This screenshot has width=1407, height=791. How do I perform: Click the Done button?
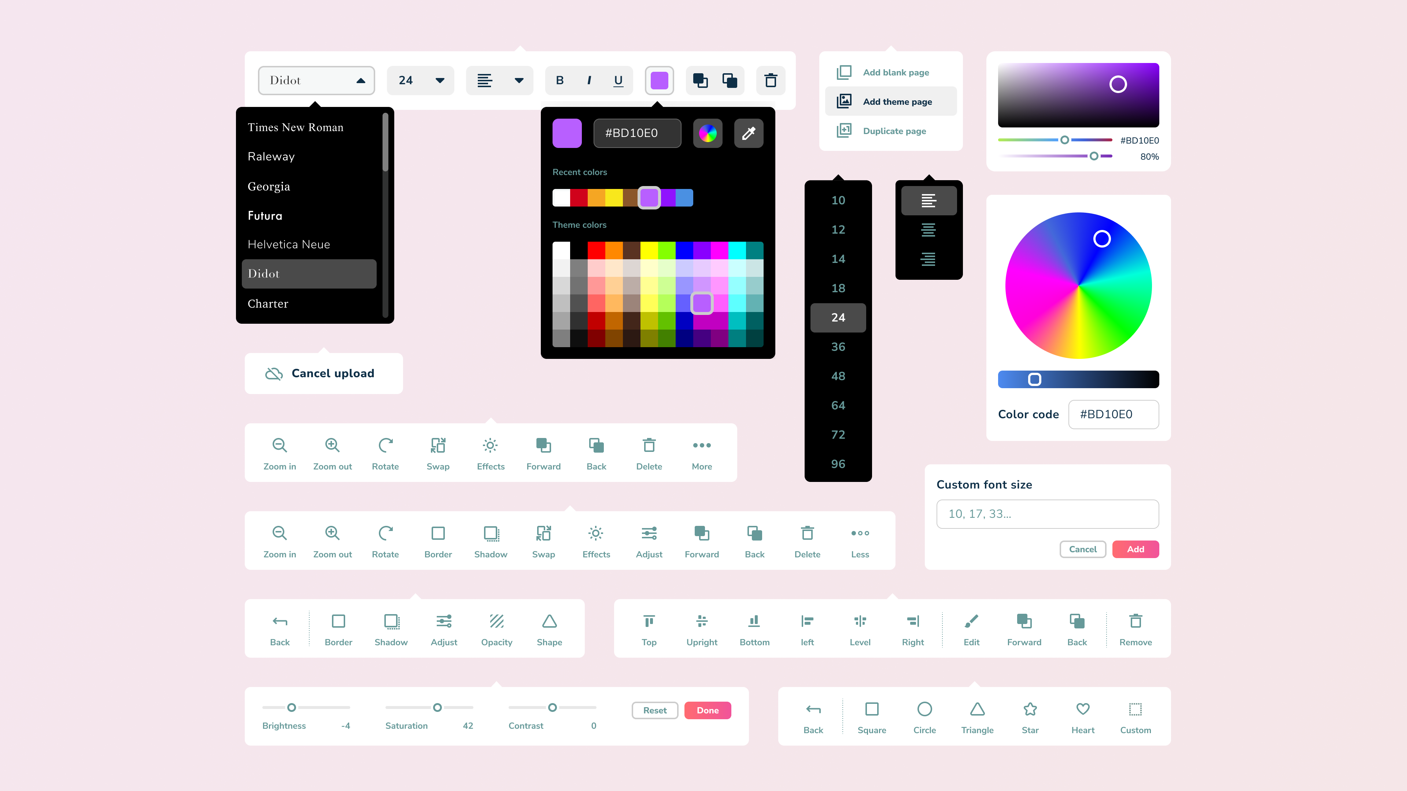(x=708, y=710)
